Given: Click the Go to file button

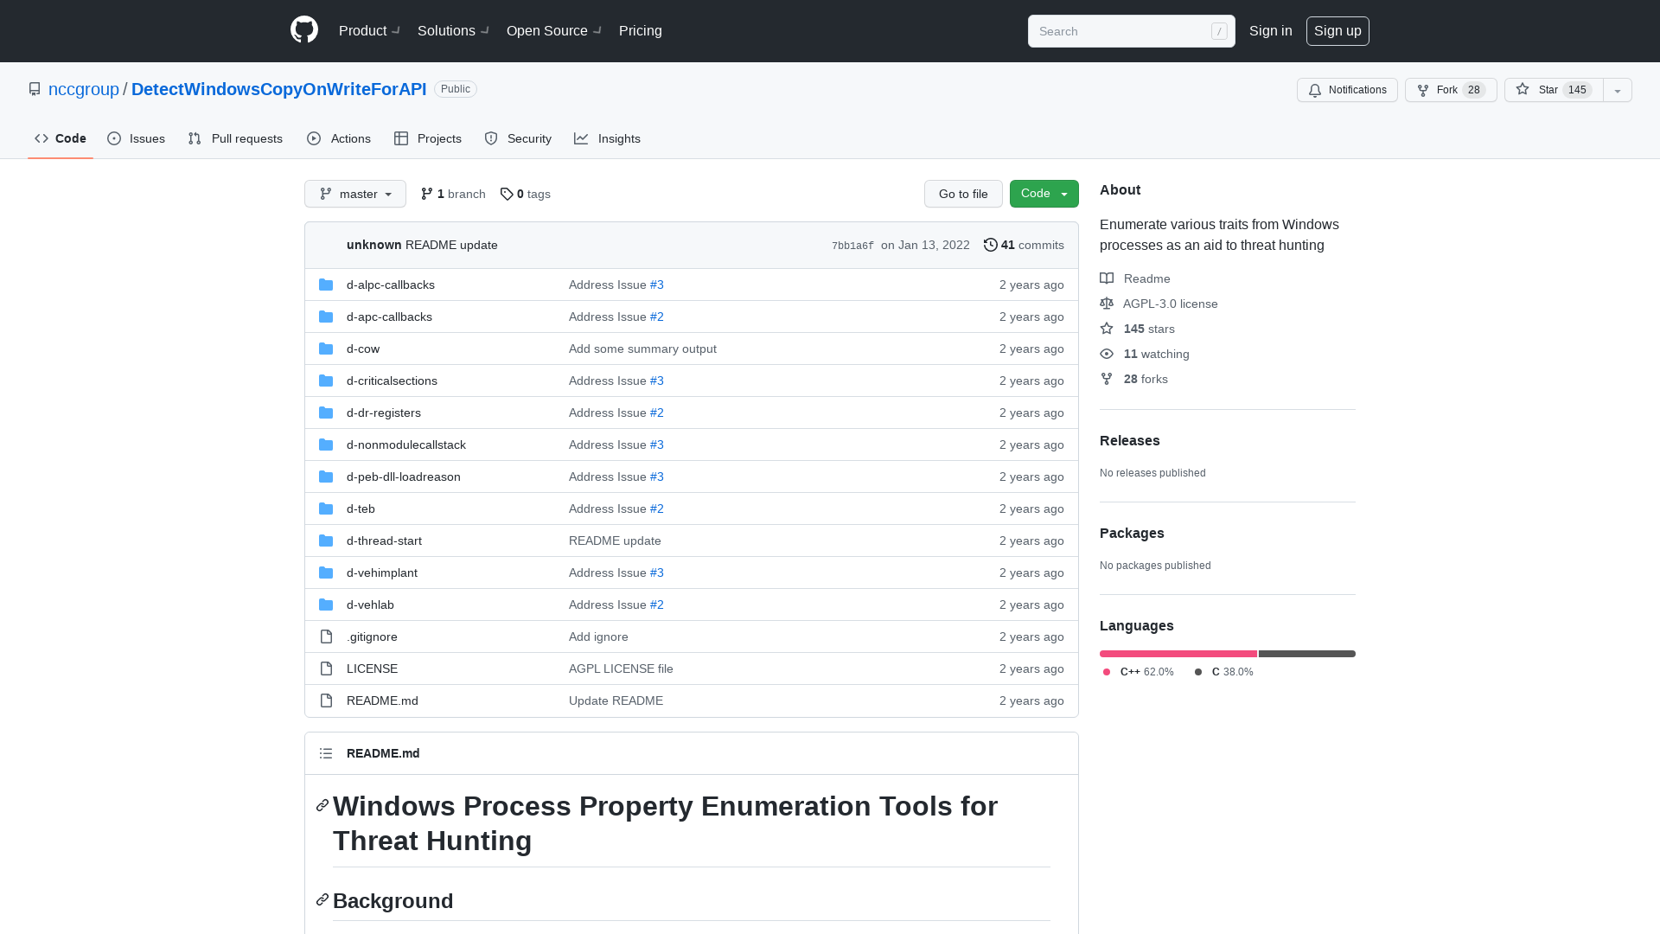Looking at the screenshot, I should coord(963,194).
